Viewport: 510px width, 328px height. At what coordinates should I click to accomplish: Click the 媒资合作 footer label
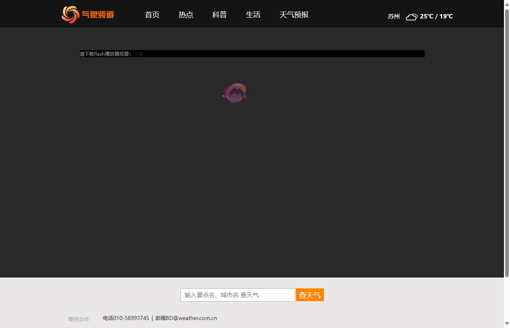click(79, 319)
